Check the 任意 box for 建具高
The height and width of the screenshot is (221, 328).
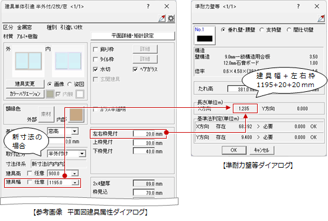[x=30, y=173]
